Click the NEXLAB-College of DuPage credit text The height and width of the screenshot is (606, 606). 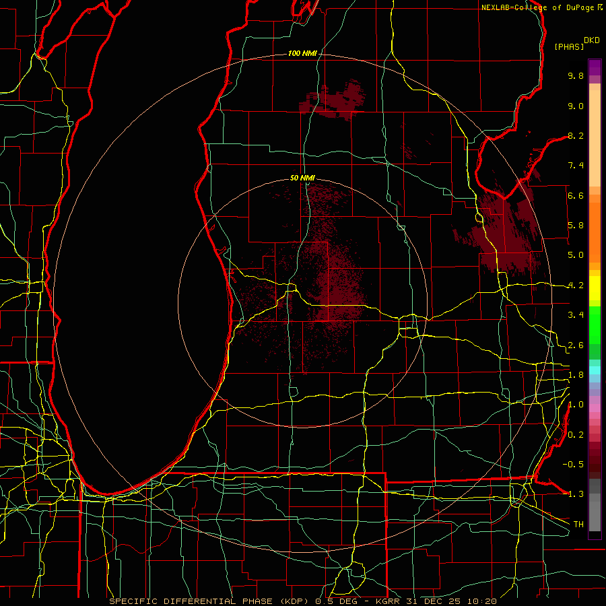[x=537, y=7]
